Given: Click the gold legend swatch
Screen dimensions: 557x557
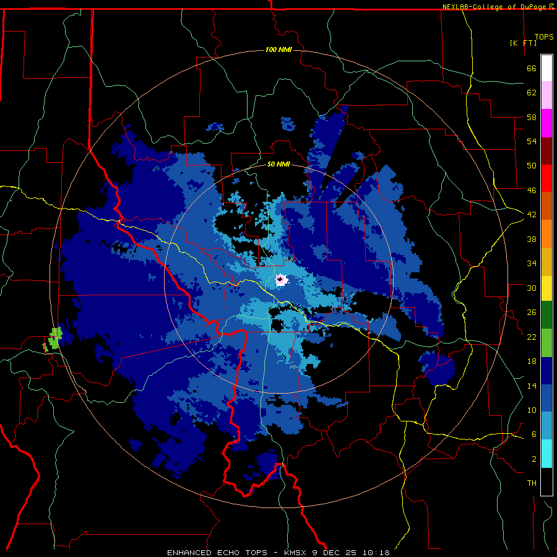Looking at the screenshot, I should tap(546, 262).
